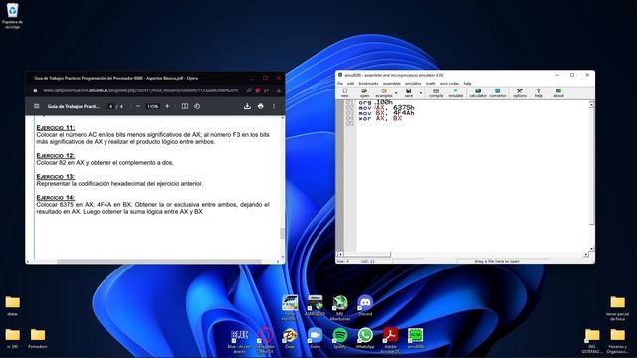
Task: Click the 'Ejercicio 14:' heading in the PDF
Action: (x=56, y=197)
